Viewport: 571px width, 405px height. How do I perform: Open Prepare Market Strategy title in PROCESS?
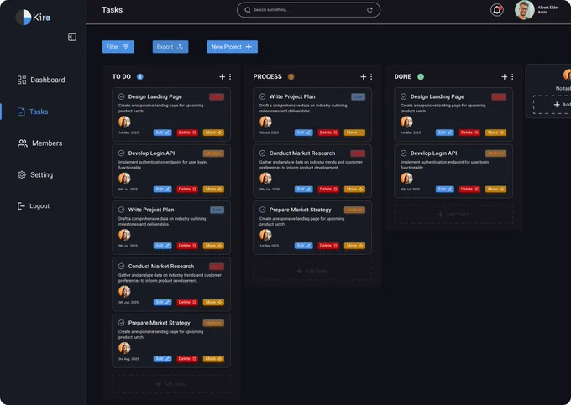click(x=301, y=210)
